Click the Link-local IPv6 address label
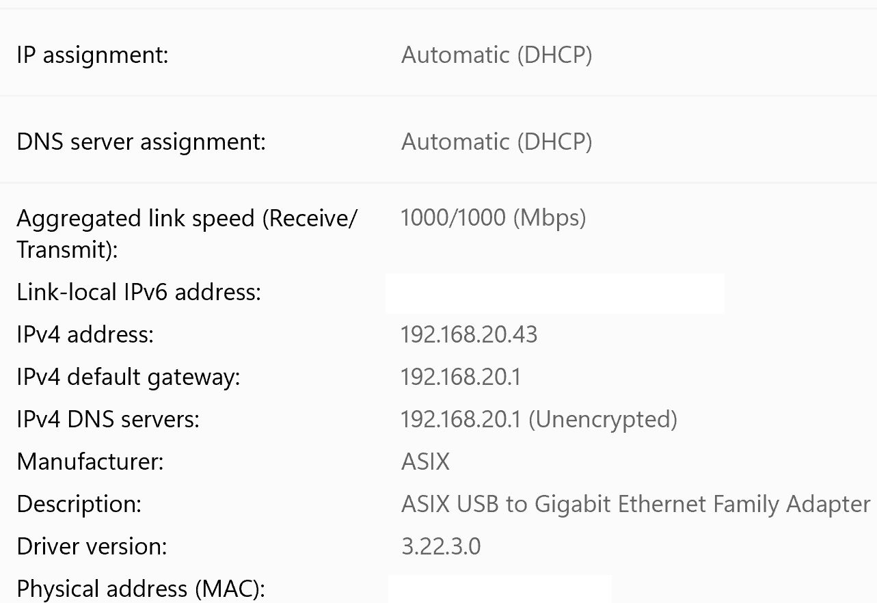This screenshot has width=877, height=603. point(139,293)
